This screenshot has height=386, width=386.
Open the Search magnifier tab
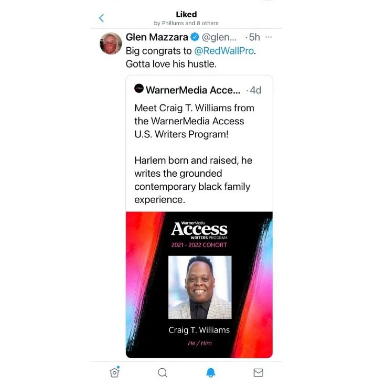point(163,372)
